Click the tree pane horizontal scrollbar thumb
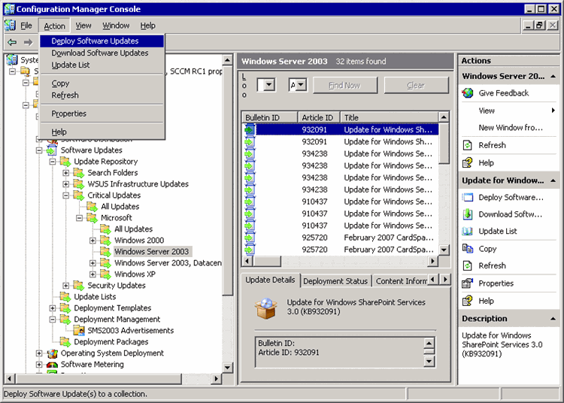 [99, 378]
